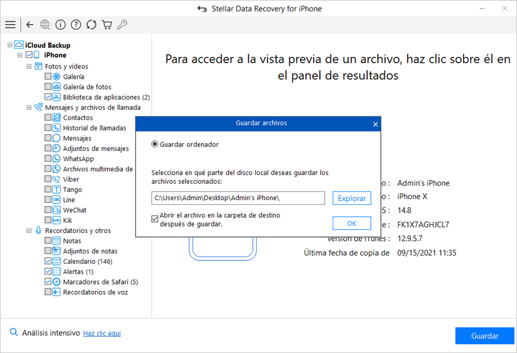Uncheck Biblioteca de aplicaciones checkbox
517x353 pixels.
[48, 97]
